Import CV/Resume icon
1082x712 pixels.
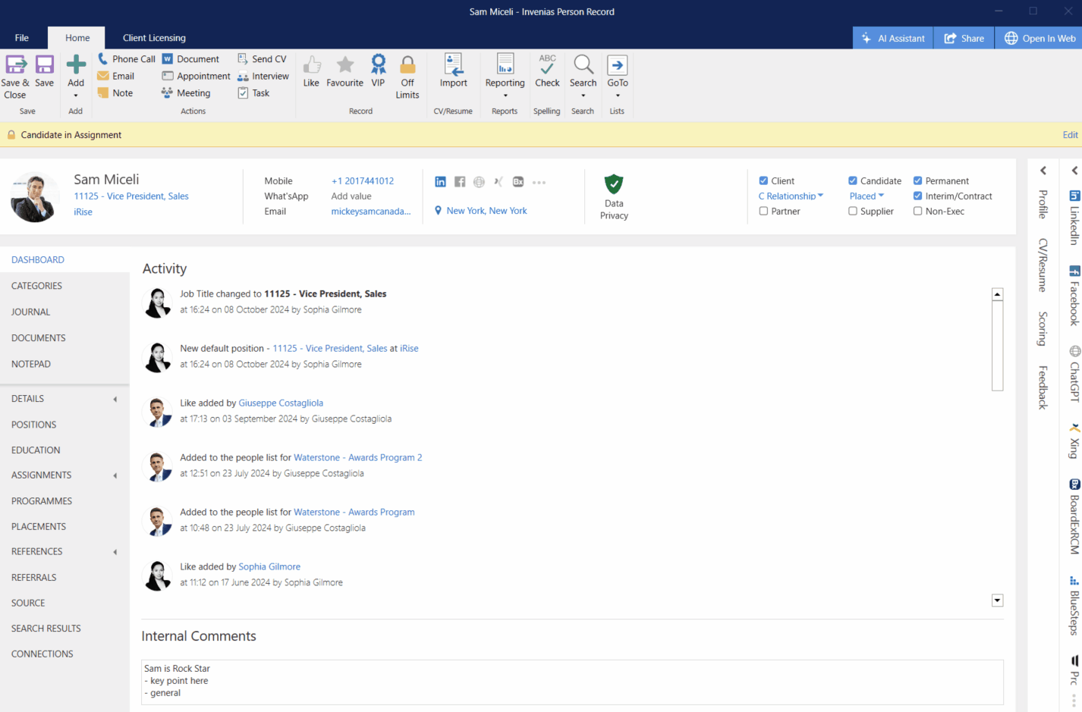pyautogui.click(x=454, y=64)
